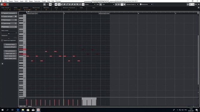Viewport: 200px width, 112px height.
Task: Select the Trim tool
Action: [x=67, y=4]
